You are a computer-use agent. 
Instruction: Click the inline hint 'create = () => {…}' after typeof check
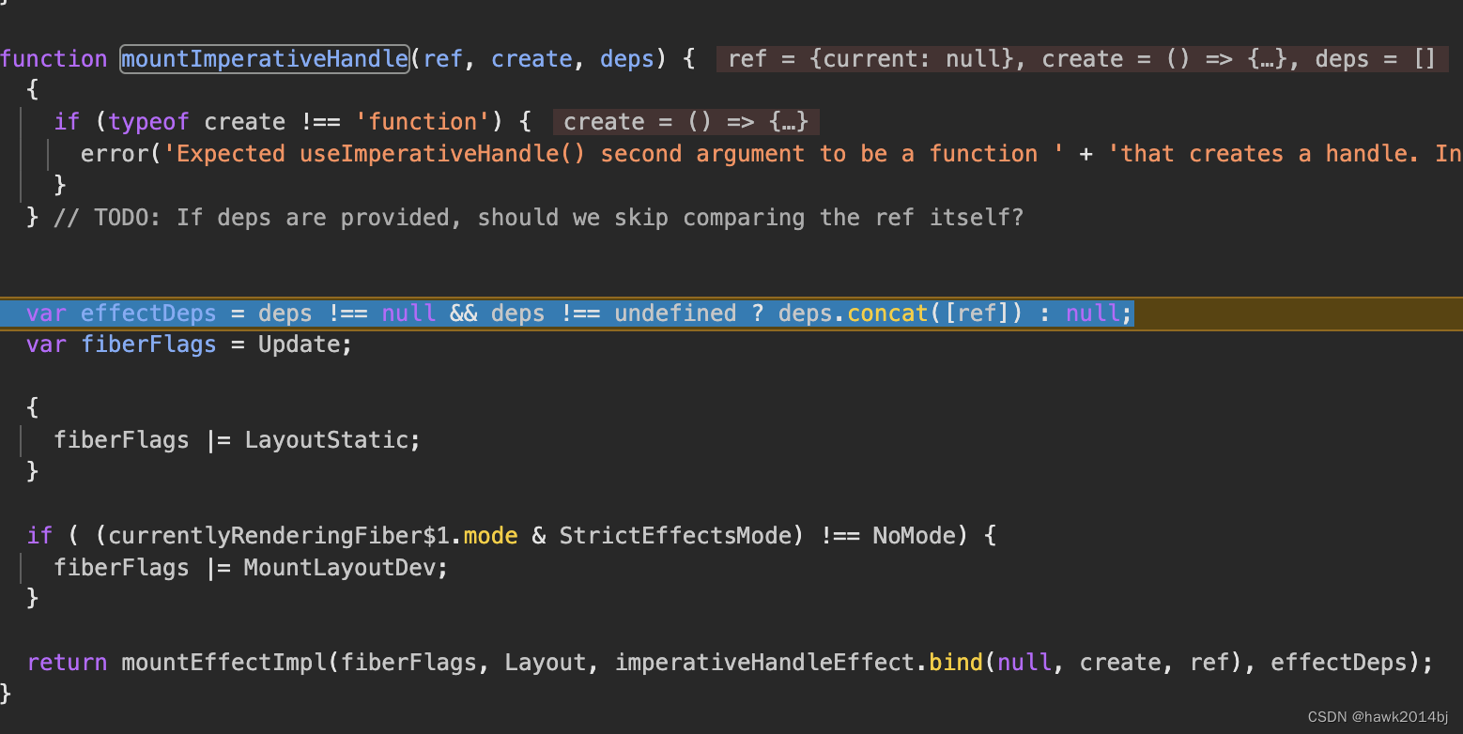pyautogui.click(x=685, y=122)
